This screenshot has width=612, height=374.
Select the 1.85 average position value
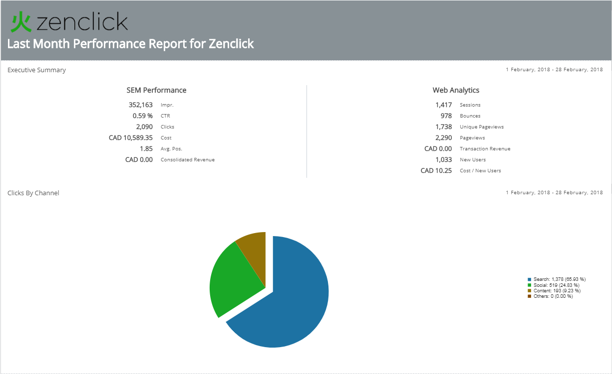click(146, 149)
